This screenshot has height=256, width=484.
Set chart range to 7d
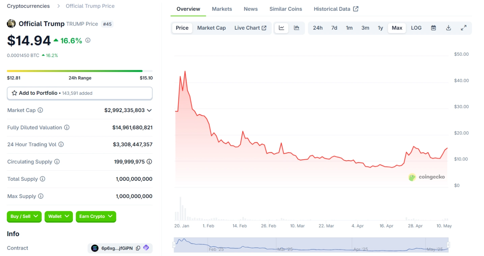(x=334, y=28)
